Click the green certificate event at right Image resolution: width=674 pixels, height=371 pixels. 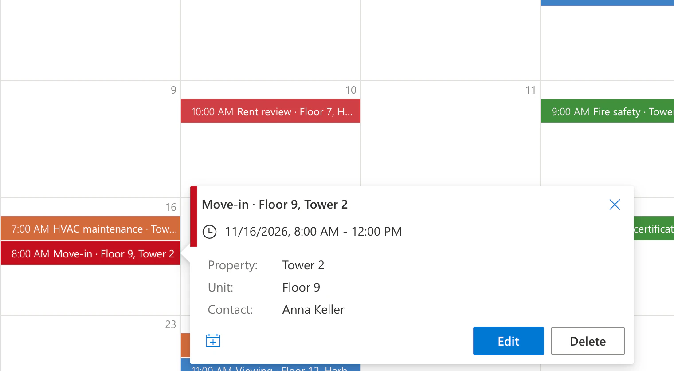[654, 228]
